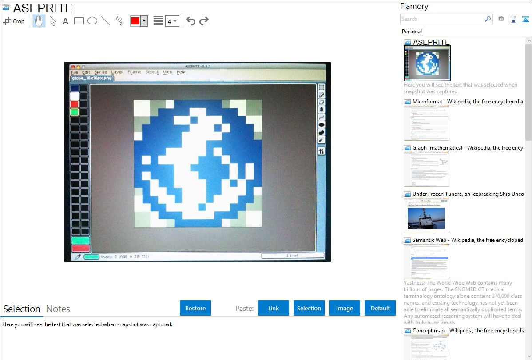Click the Default paste button
Screen dimensions: 532x360
pyautogui.click(x=380, y=308)
